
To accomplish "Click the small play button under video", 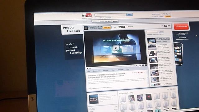I will [87, 68].
